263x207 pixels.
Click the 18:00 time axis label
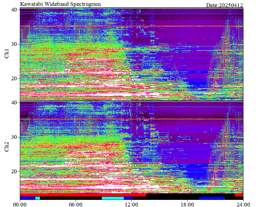point(187,204)
